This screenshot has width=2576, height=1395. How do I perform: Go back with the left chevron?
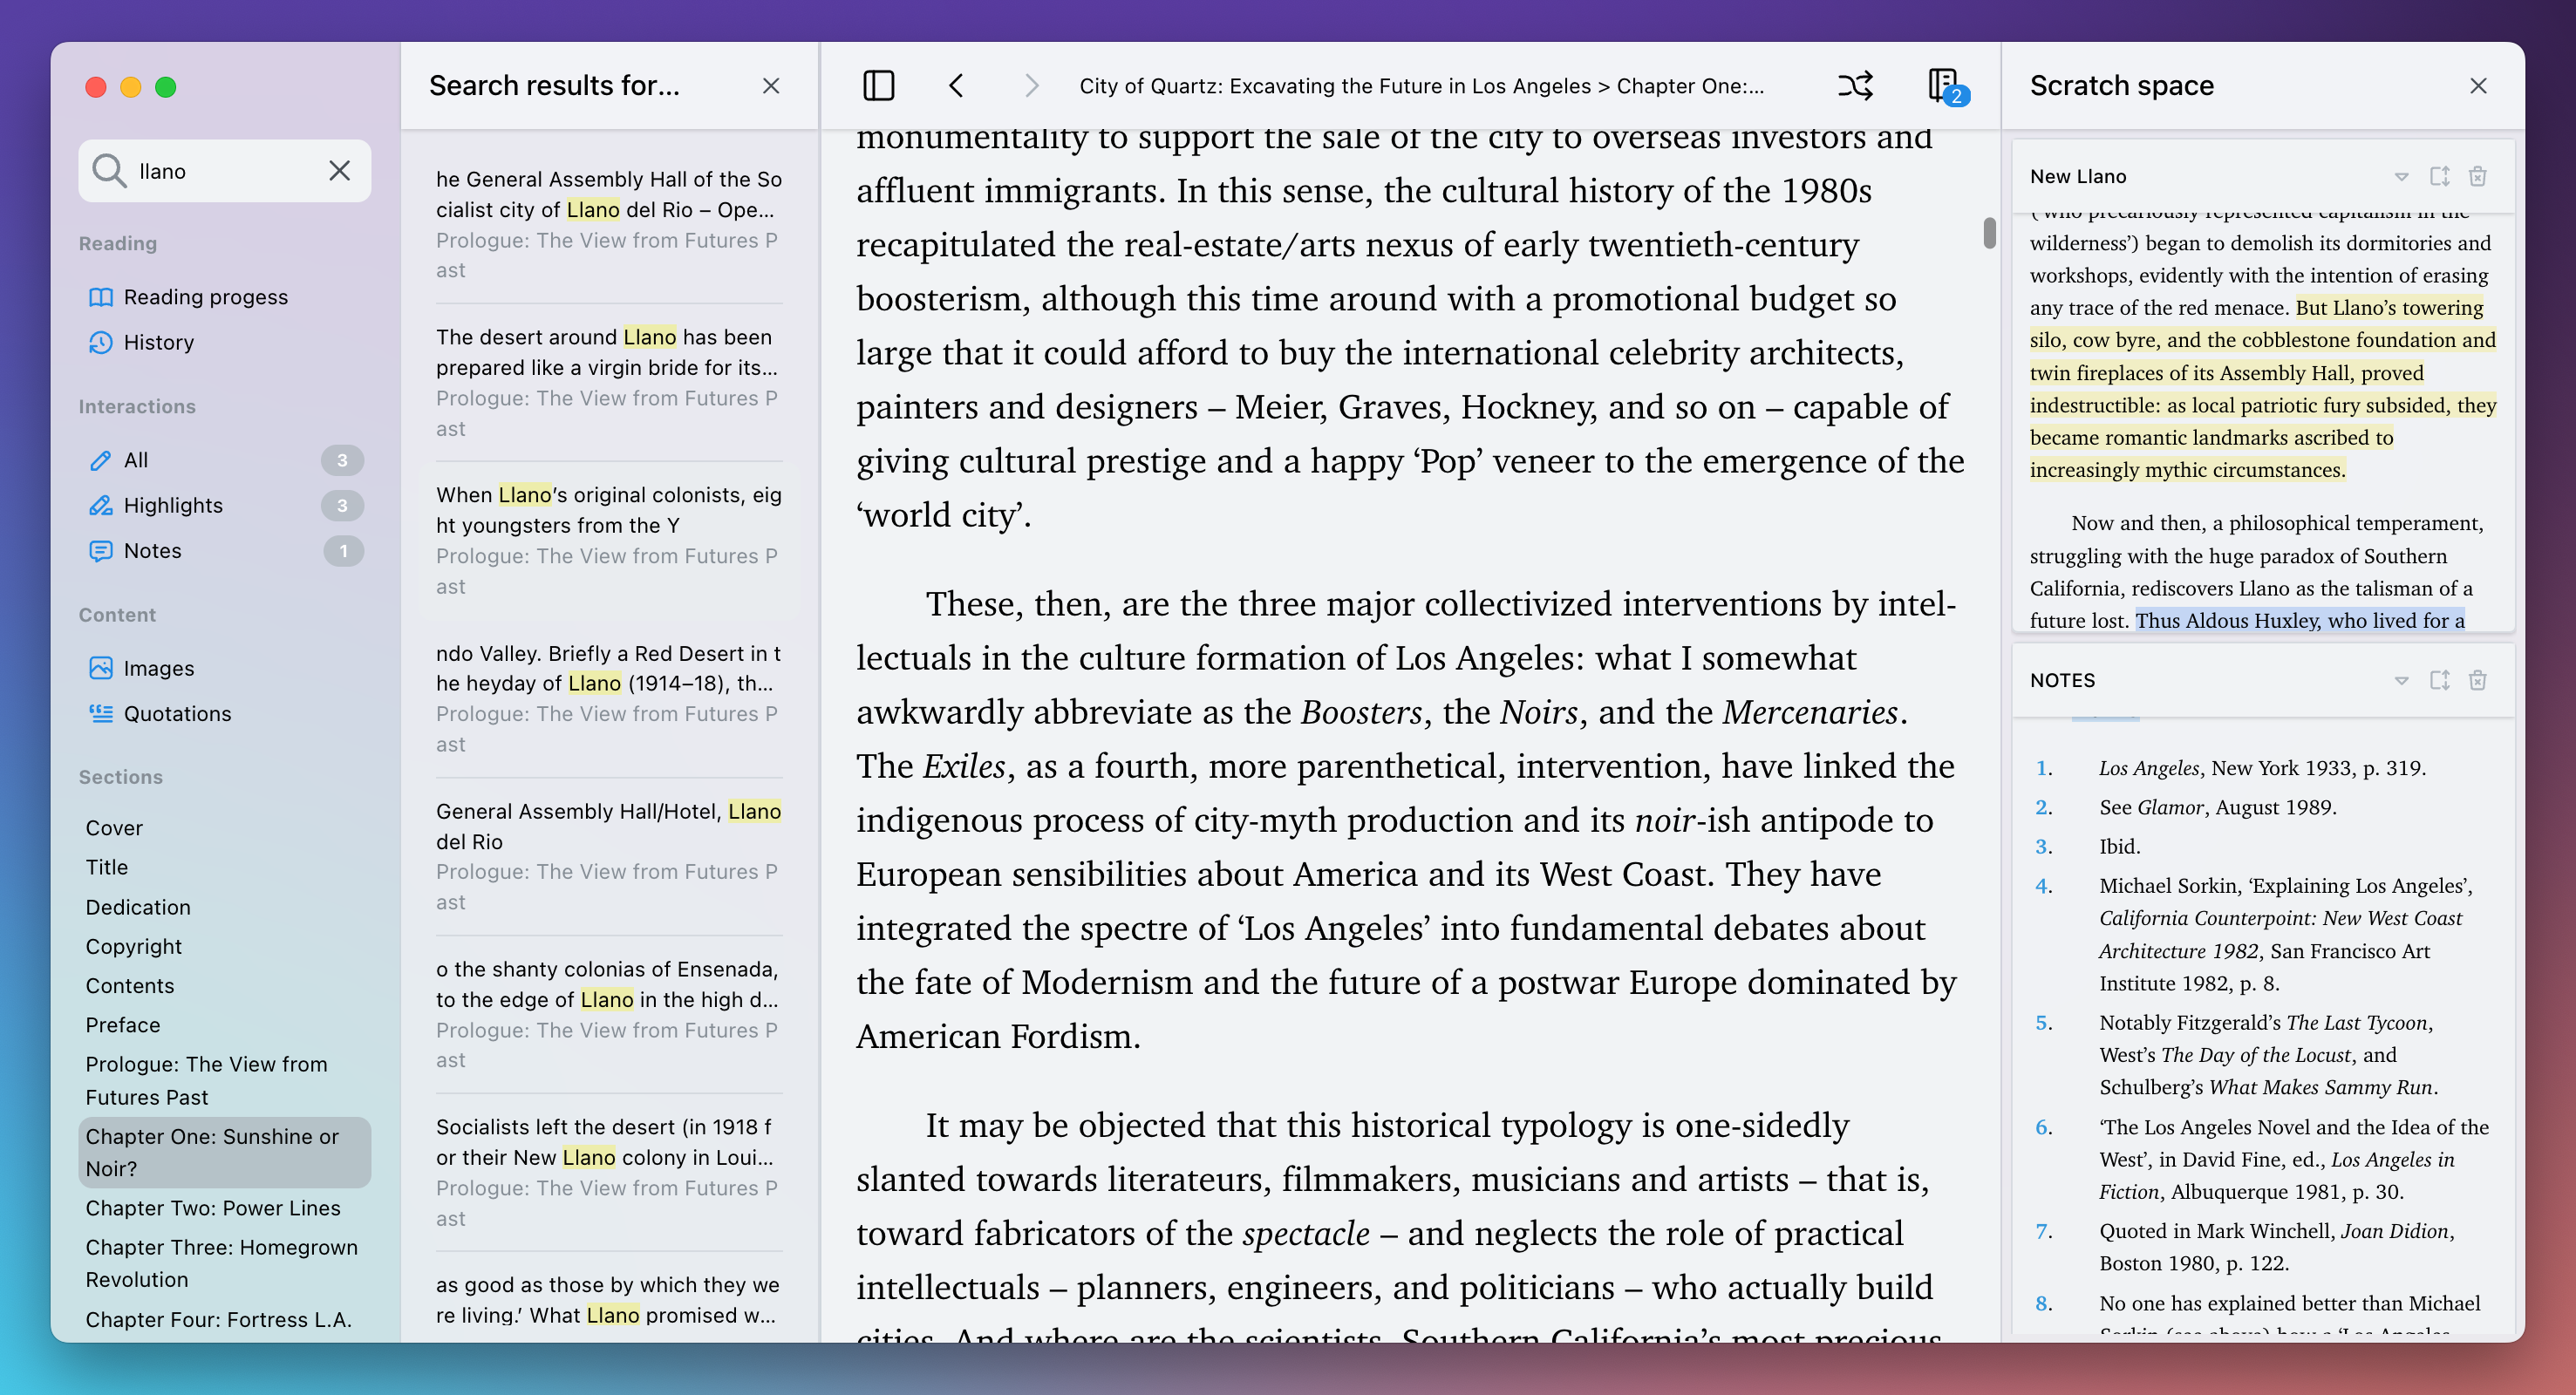pos(956,86)
